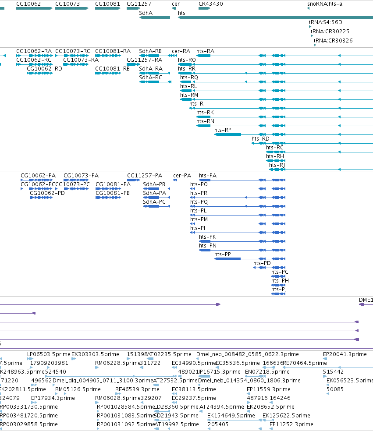The width and height of the screenshot is (373, 431).
Task: Click the tRNA:CR30225 label
Action: (330, 32)
